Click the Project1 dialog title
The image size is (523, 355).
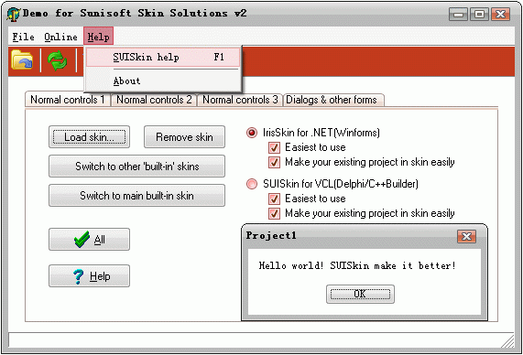[271, 236]
